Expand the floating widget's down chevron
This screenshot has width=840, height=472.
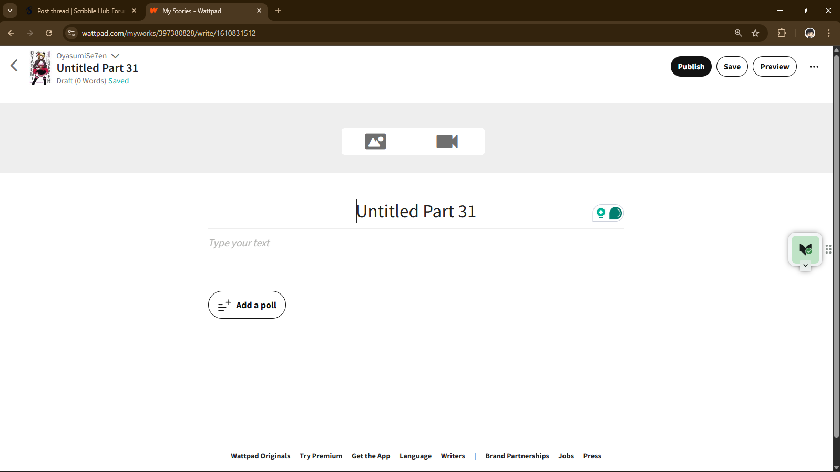(805, 266)
